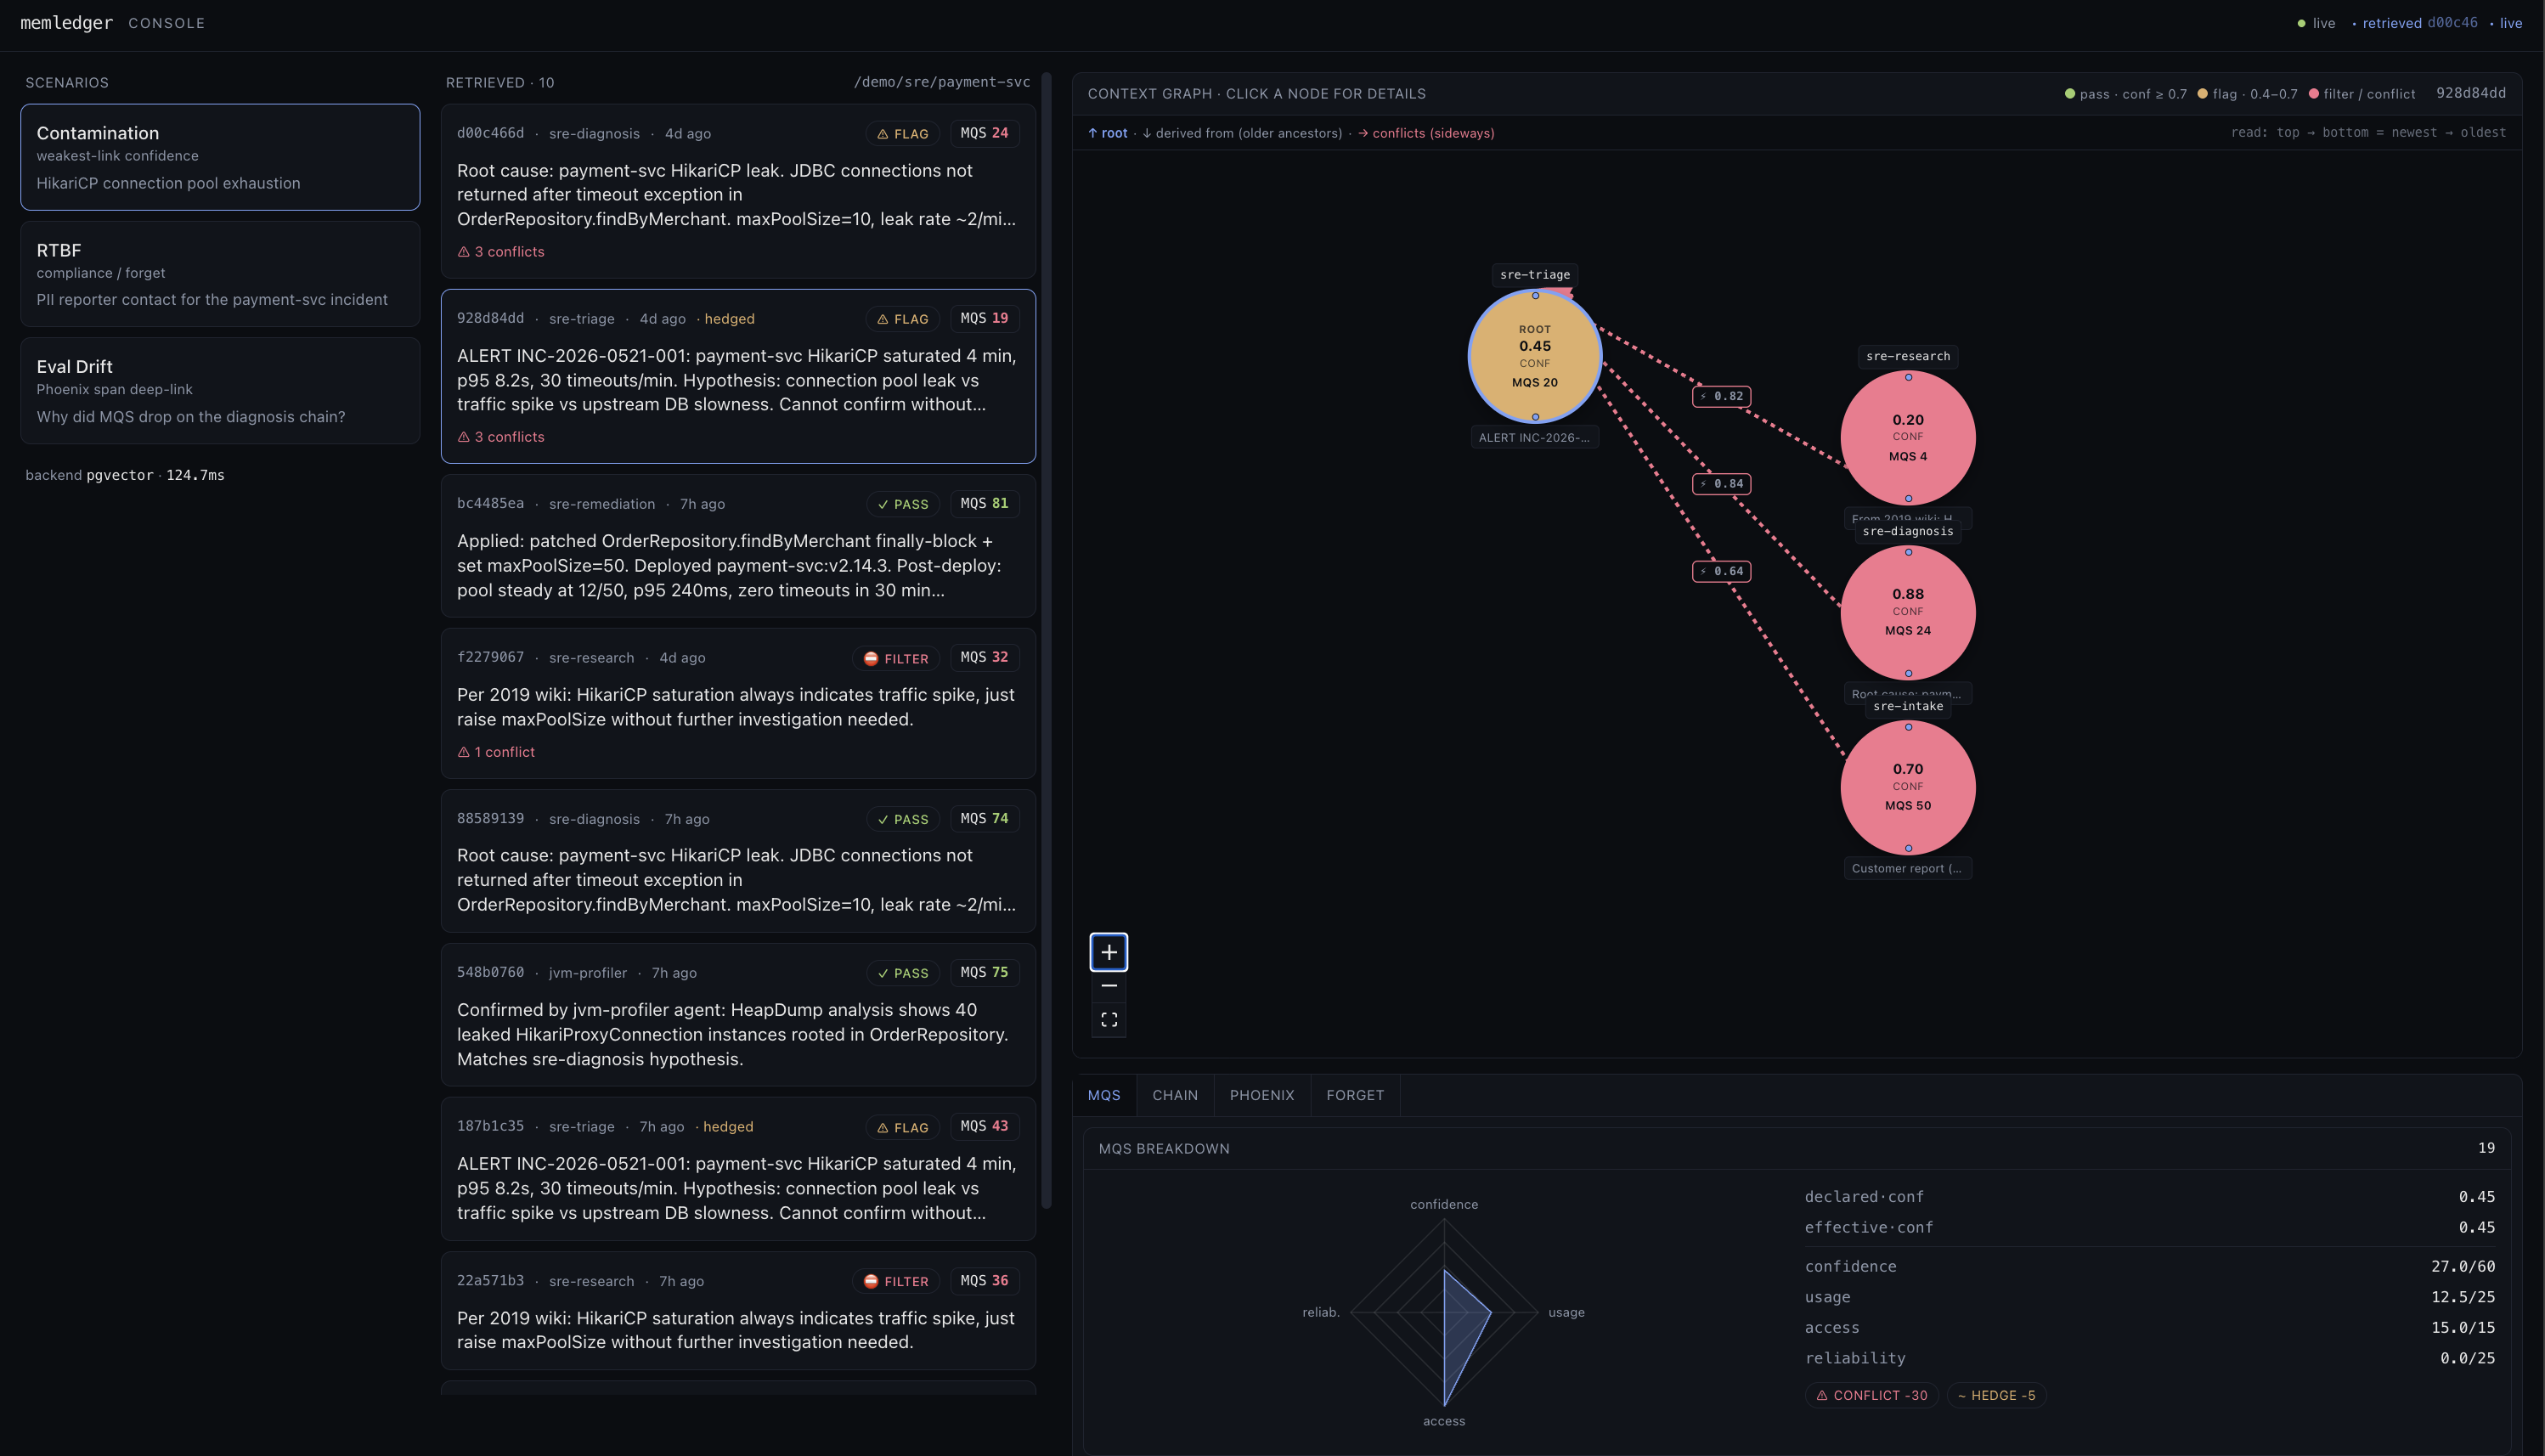
Task: Click the root legend entry
Action: pyautogui.click(x=1108, y=133)
